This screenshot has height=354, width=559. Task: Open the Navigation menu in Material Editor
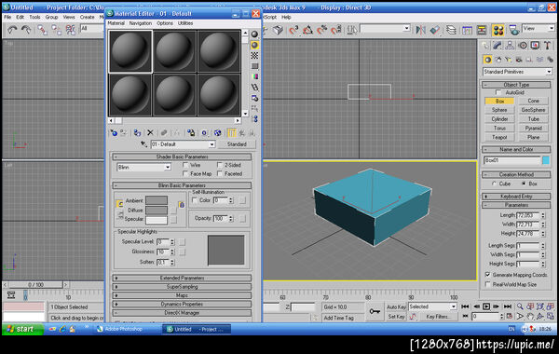141,23
